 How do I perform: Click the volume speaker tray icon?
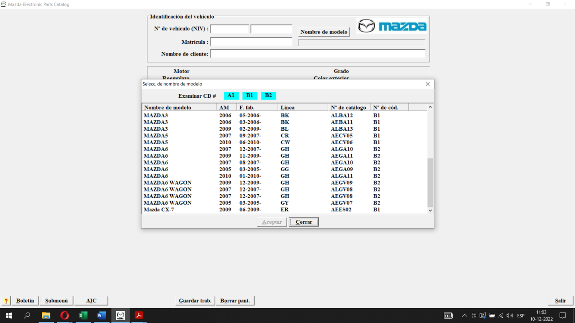pos(510,316)
